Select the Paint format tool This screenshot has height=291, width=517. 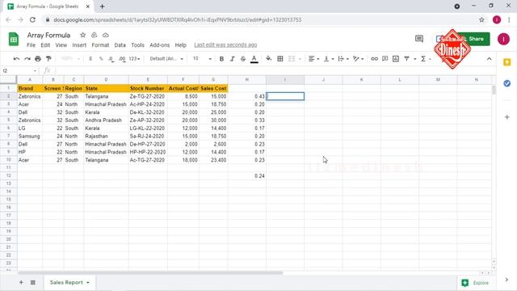tap(48, 59)
